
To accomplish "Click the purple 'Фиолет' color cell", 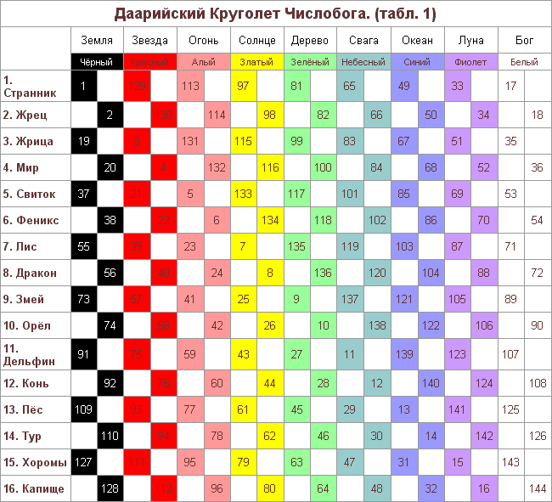I will click(471, 62).
